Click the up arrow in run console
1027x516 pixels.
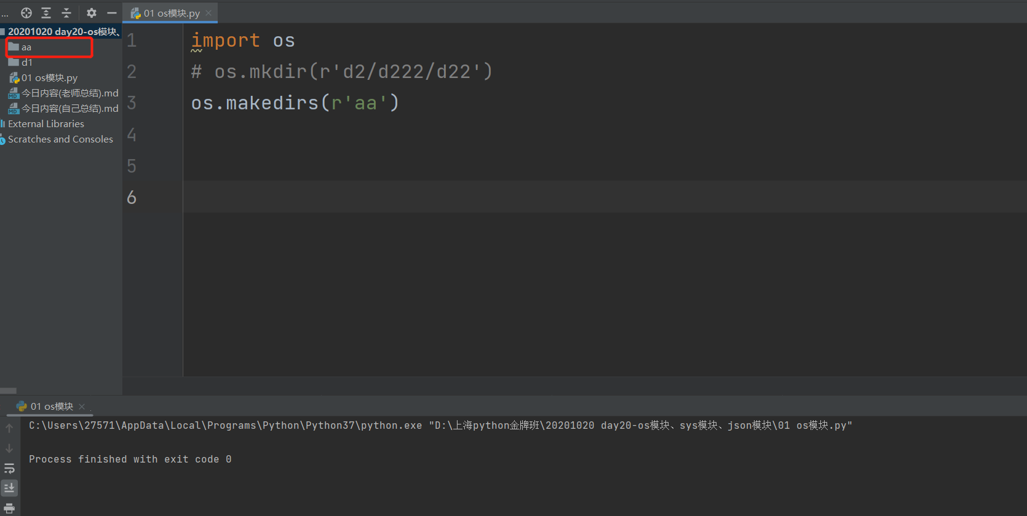(9, 428)
